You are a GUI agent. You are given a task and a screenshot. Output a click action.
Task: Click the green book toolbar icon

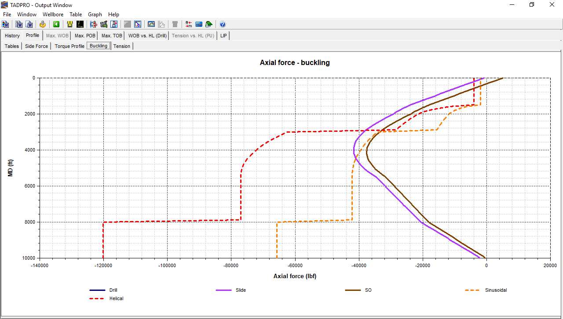pos(209,24)
